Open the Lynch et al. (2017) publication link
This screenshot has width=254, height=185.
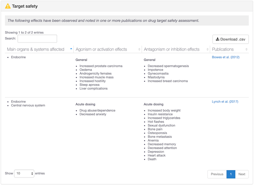coord(225,102)
